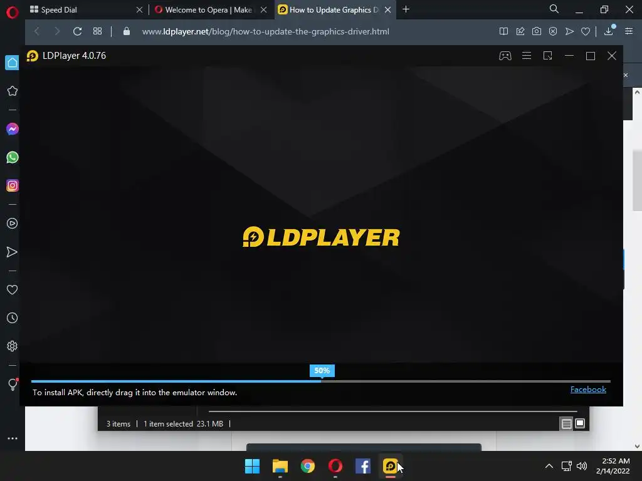Open LDPlayer keyboard mapping gamepad icon
642x481 pixels.
(505, 56)
